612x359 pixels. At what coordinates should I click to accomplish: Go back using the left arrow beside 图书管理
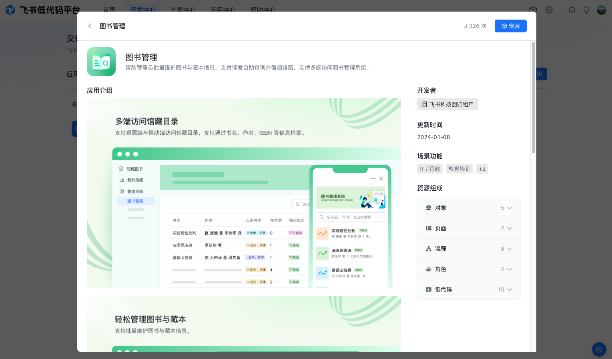pos(90,26)
